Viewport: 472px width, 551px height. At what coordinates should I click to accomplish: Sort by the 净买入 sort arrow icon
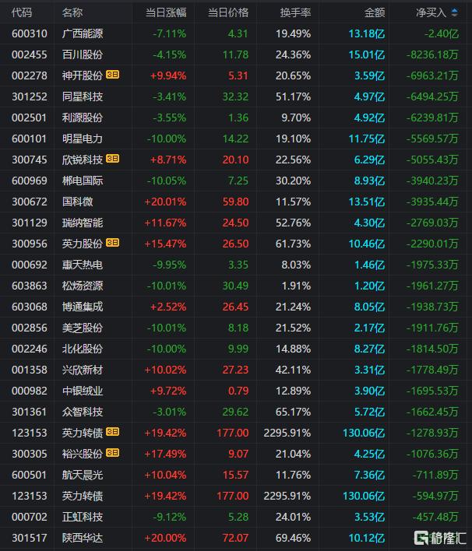click(454, 13)
